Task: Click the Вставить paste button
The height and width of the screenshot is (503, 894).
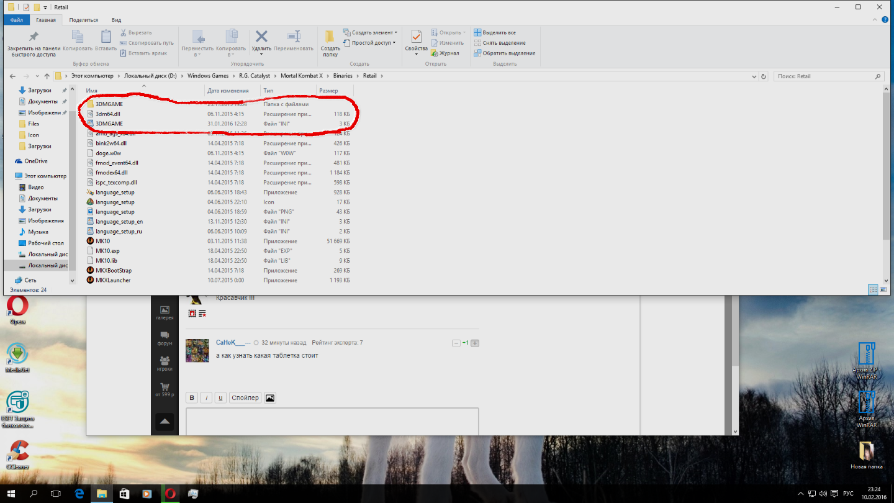Action: (x=106, y=40)
